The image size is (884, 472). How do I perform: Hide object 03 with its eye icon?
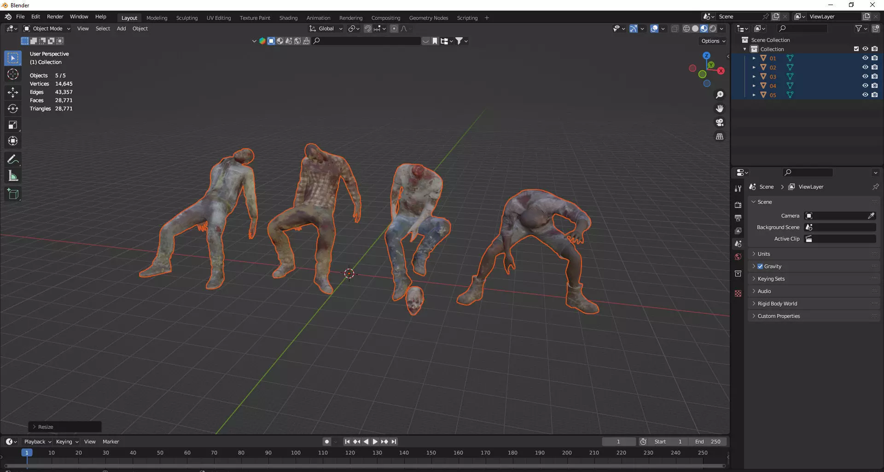tap(865, 76)
